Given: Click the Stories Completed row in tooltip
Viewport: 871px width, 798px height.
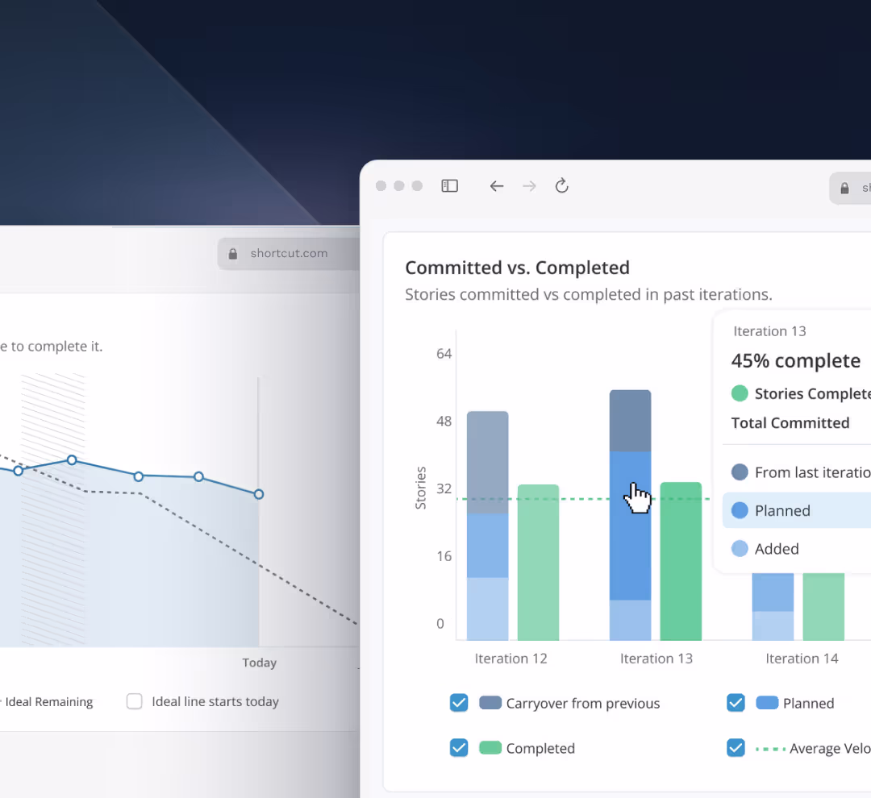Looking at the screenshot, I should [801, 393].
